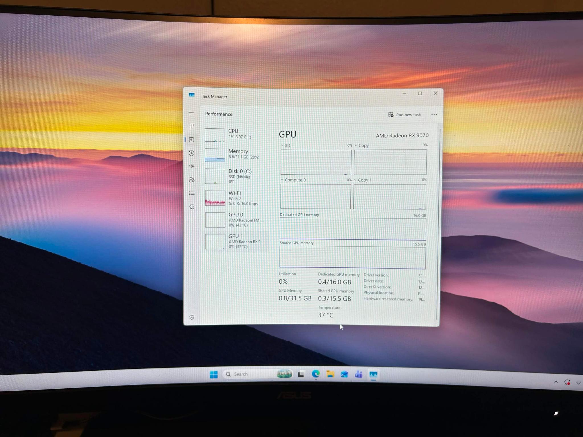Click the 37 °C temperature value
The image size is (583, 437).
pyautogui.click(x=325, y=315)
